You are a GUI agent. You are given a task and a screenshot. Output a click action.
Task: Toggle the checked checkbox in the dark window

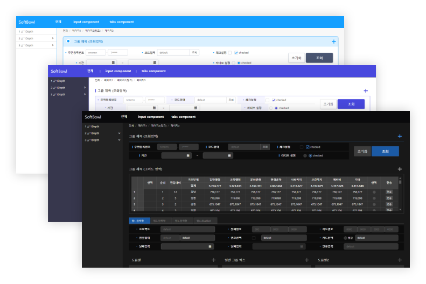(308, 147)
